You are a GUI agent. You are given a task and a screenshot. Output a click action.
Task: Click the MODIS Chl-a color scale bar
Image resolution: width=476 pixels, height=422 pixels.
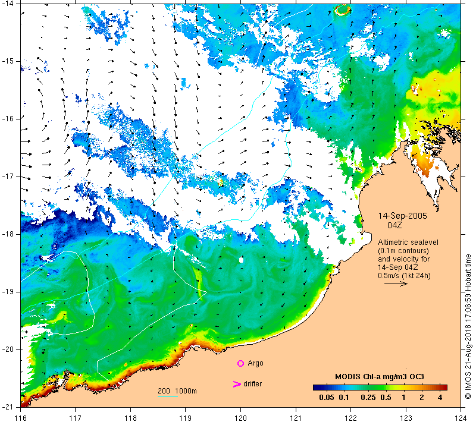point(380,387)
